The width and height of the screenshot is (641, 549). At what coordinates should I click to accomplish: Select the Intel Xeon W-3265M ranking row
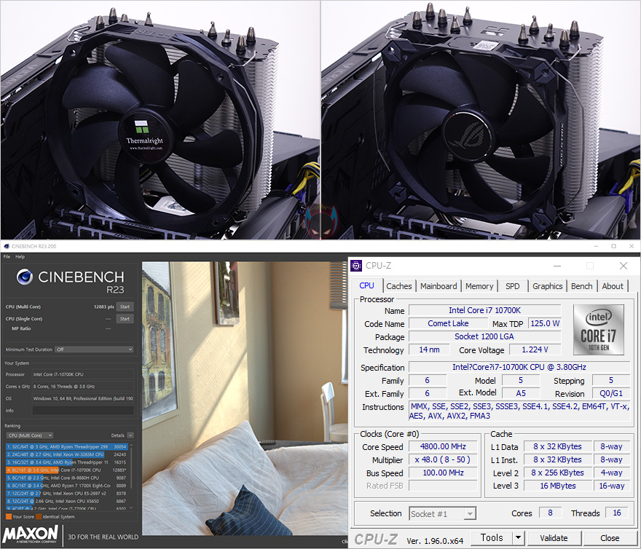pyautogui.click(x=66, y=454)
